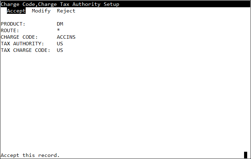The height and width of the screenshot is (159, 251).
Task: Select the Reject menu option
Action: pos(66,11)
